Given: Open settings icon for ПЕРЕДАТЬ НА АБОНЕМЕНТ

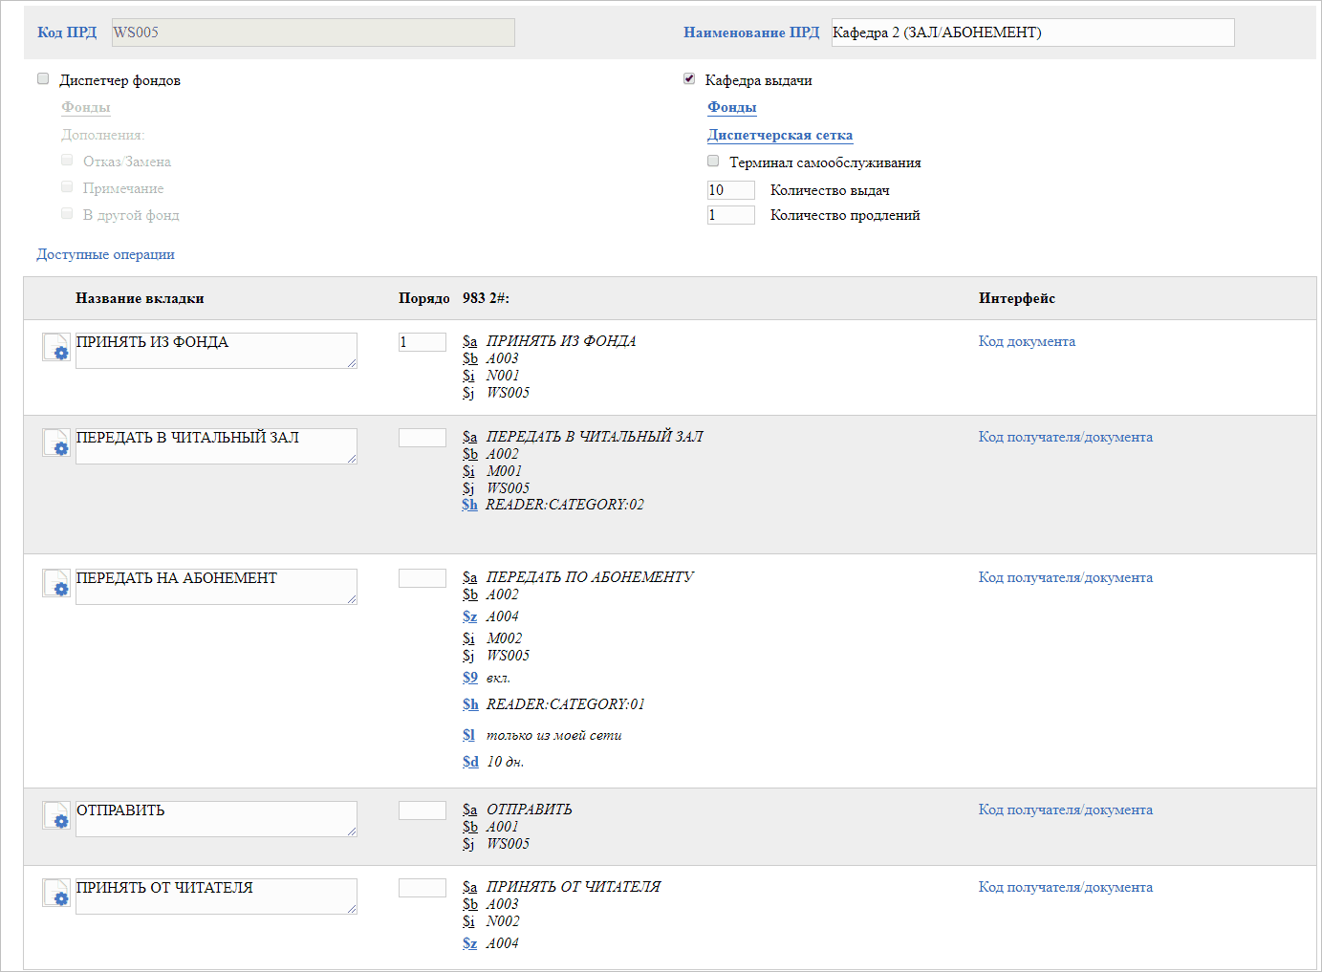Looking at the screenshot, I should point(56,583).
